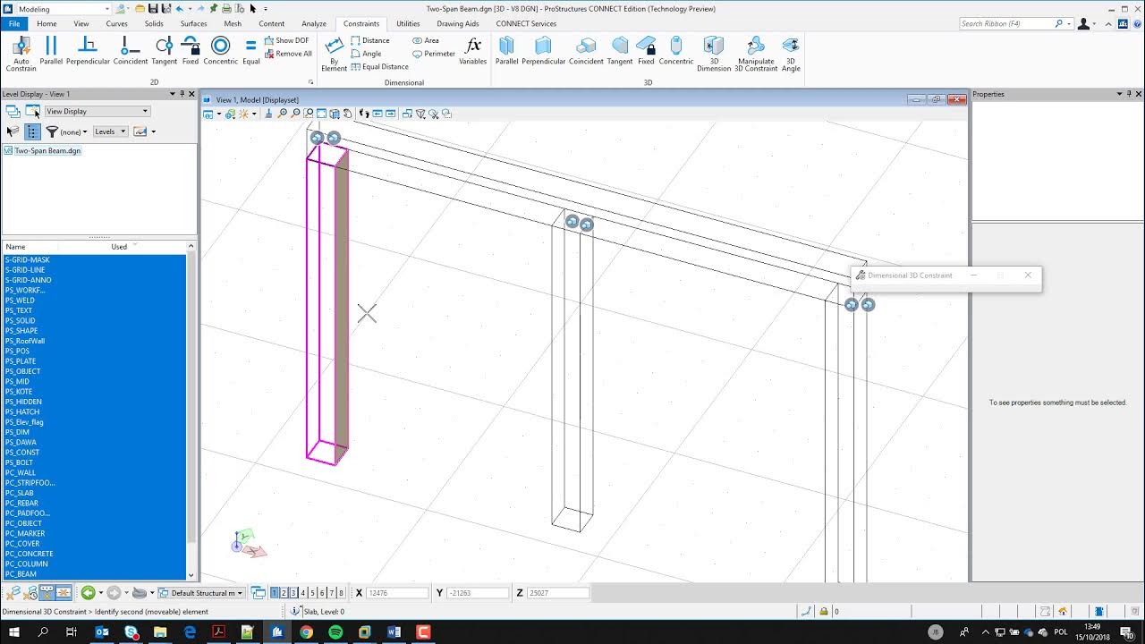
Task: Click Zoom In icon in View 1 toolbar
Action: 283,114
